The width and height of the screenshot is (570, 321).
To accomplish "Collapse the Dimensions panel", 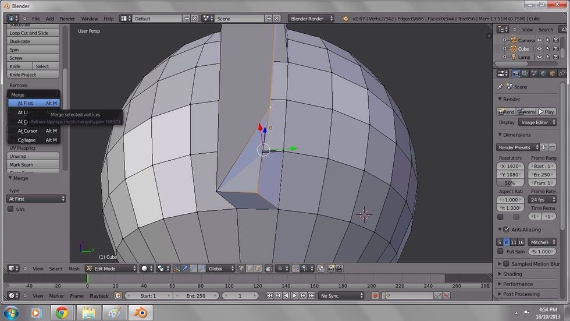I will coord(516,135).
